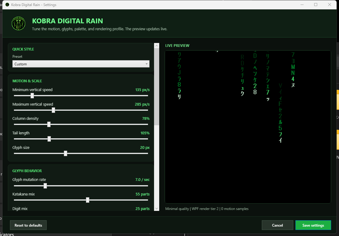This screenshot has height=236, width=339.
Task: Click the Save settings button
Action: pos(313,225)
